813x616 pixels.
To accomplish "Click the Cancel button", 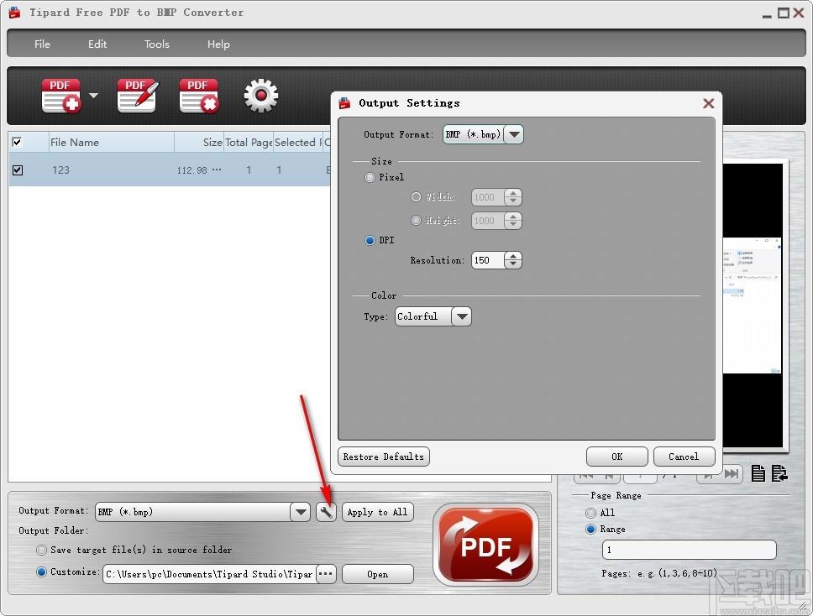I will (684, 457).
